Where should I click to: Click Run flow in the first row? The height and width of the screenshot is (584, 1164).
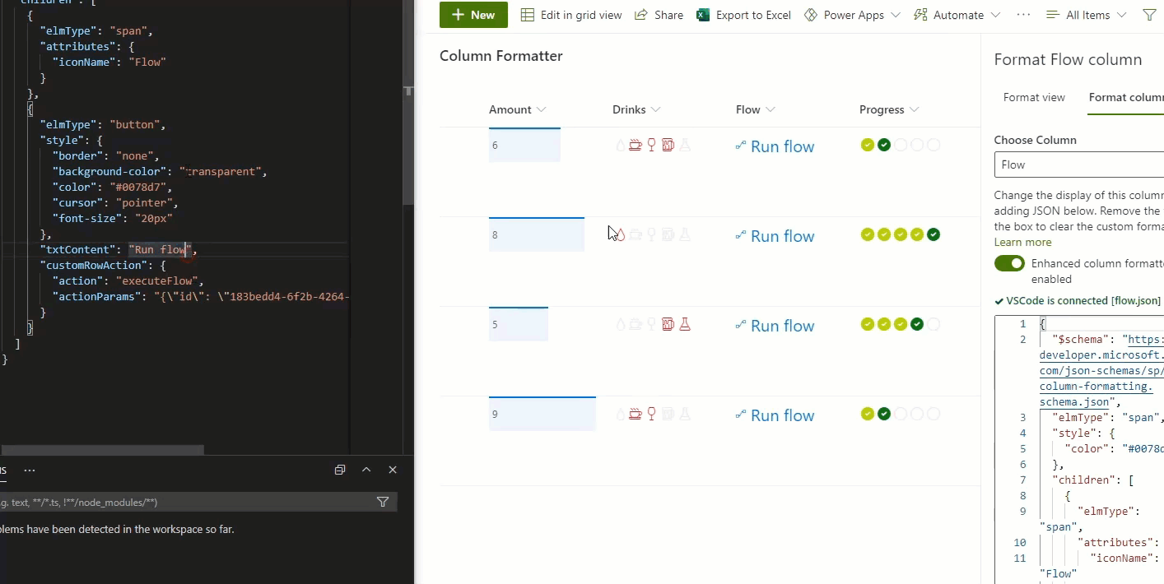[781, 146]
